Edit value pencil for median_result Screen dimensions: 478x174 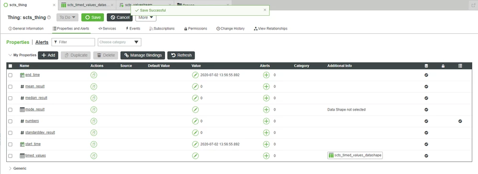[195, 98]
